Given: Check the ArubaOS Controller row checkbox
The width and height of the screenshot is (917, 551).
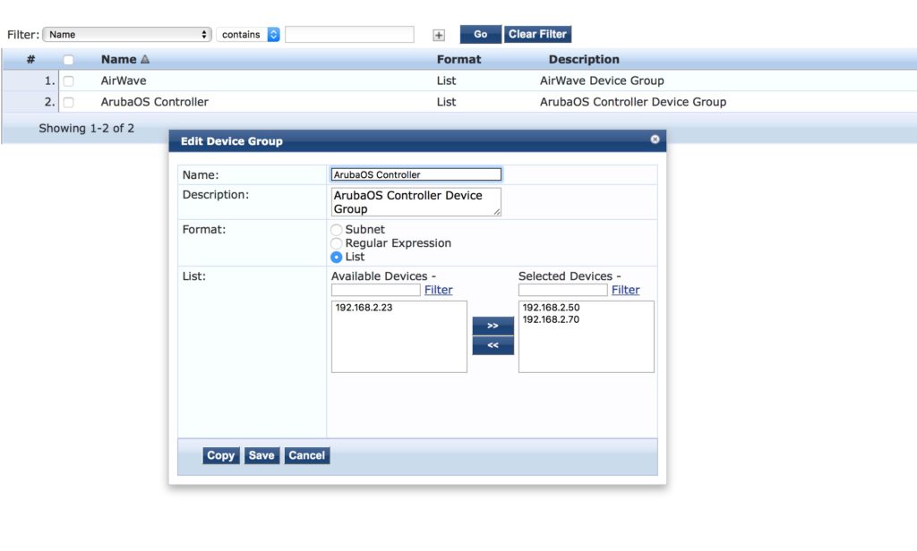Looking at the screenshot, I should point(68,102).
